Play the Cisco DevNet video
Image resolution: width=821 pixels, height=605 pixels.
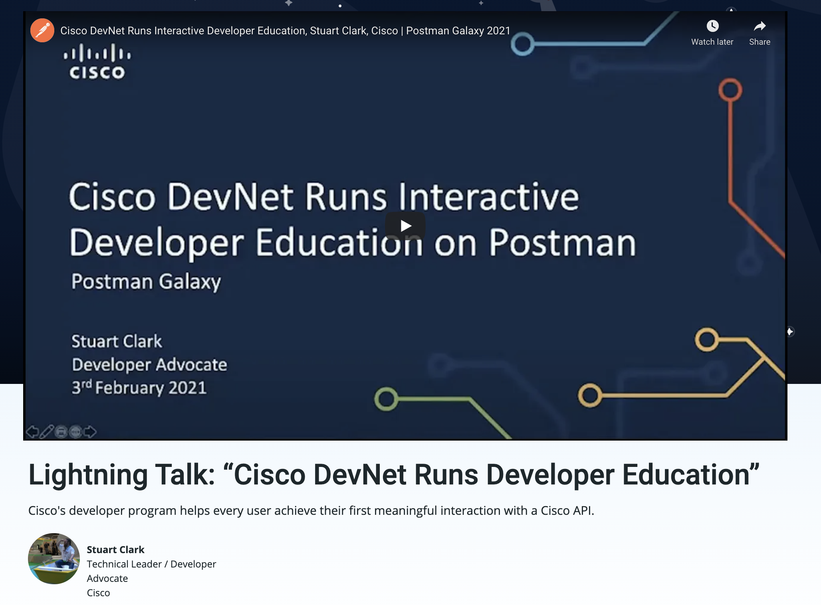coord(405,226)
